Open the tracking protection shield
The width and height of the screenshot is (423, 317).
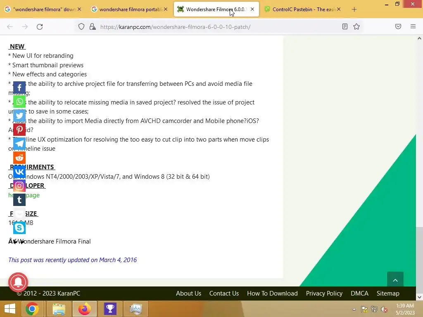[81, 27]
